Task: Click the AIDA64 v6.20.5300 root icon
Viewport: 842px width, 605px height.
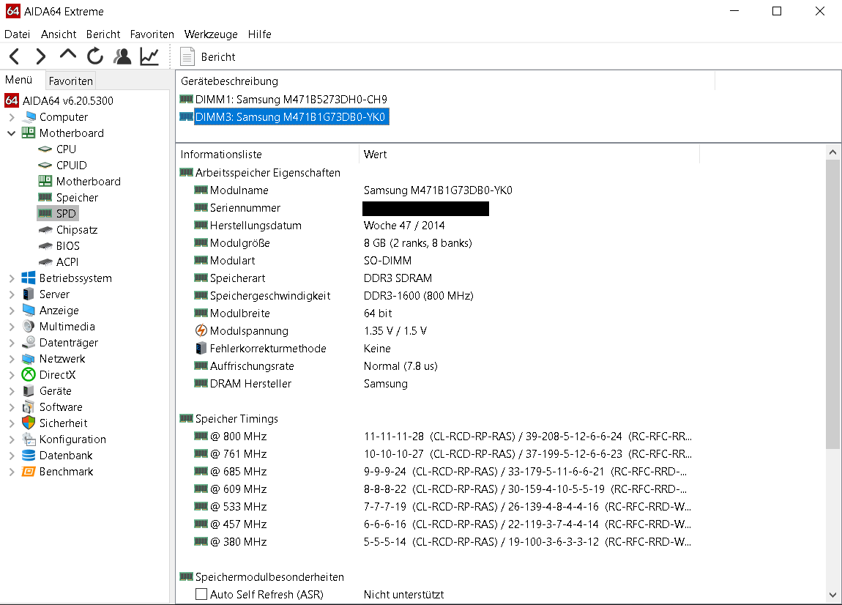Action: (12, 100)
